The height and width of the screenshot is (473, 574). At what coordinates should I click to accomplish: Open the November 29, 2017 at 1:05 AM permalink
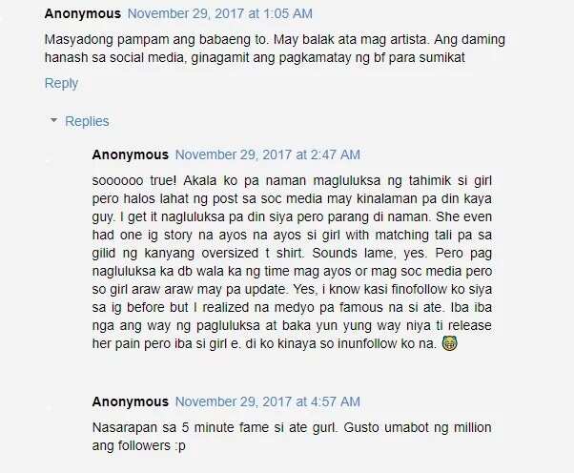click(x=219, y=13)
